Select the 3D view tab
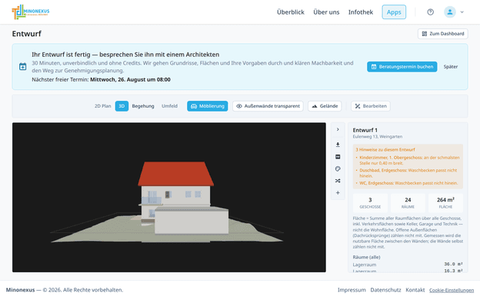The height and width of the screenshot is (300, 480). click(x=122, y=106)
